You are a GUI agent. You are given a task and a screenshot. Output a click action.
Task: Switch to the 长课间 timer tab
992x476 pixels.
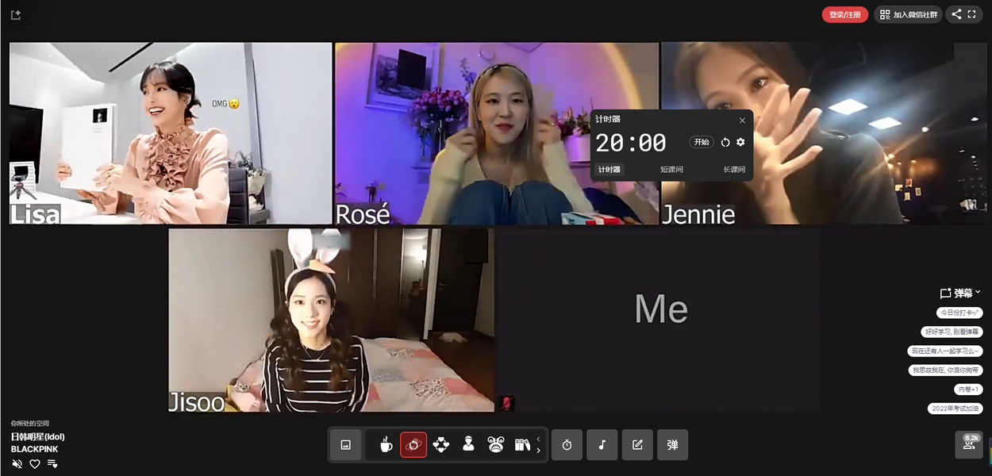coord(733,170)
